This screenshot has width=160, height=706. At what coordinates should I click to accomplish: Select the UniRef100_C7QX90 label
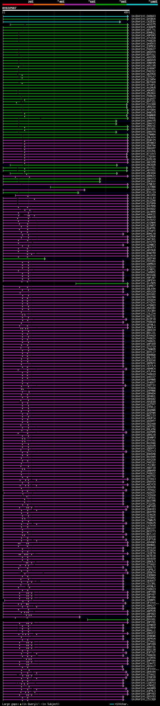[x=143, y=157]
